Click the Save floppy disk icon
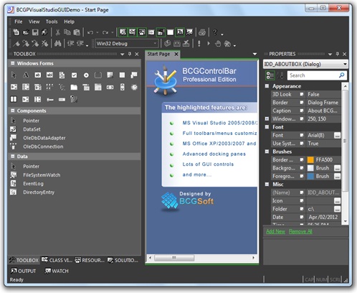Screen dimensions: 357x293 pos(35,32)
